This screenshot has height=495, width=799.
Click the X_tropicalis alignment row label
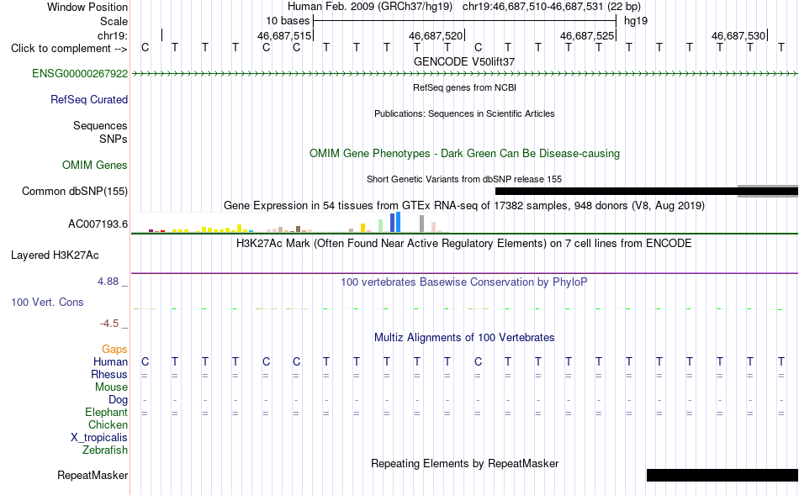point(99,438)
